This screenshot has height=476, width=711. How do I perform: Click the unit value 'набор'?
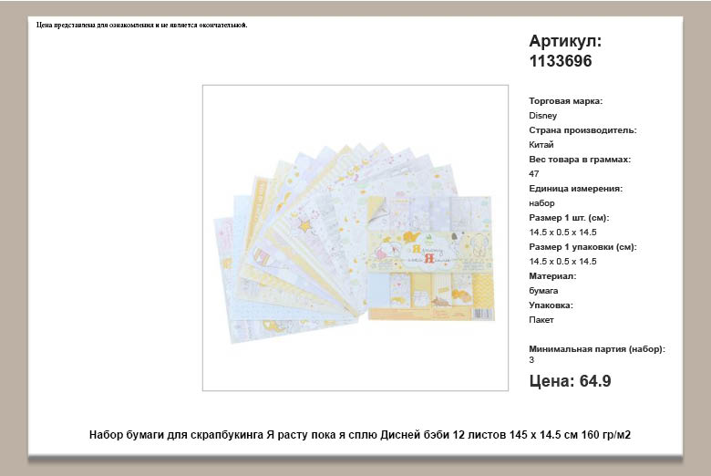click(x=541, y=203)
